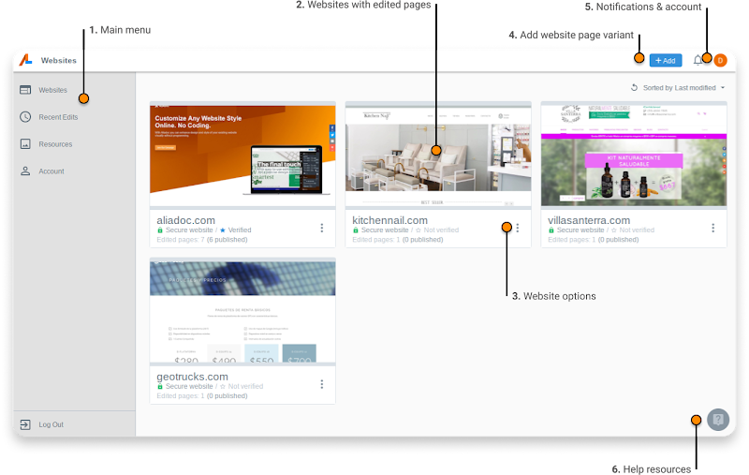
Task: Click the blue + Add button
Action: coord(666,60)
